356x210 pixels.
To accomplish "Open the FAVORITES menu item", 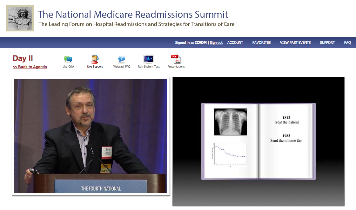I will (x=261, y=43).
